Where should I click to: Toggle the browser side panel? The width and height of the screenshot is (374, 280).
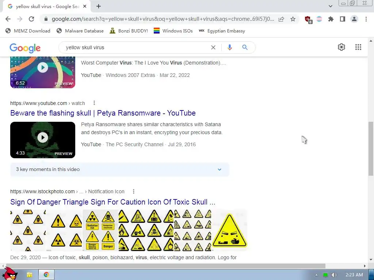click(x=343, y=19)
